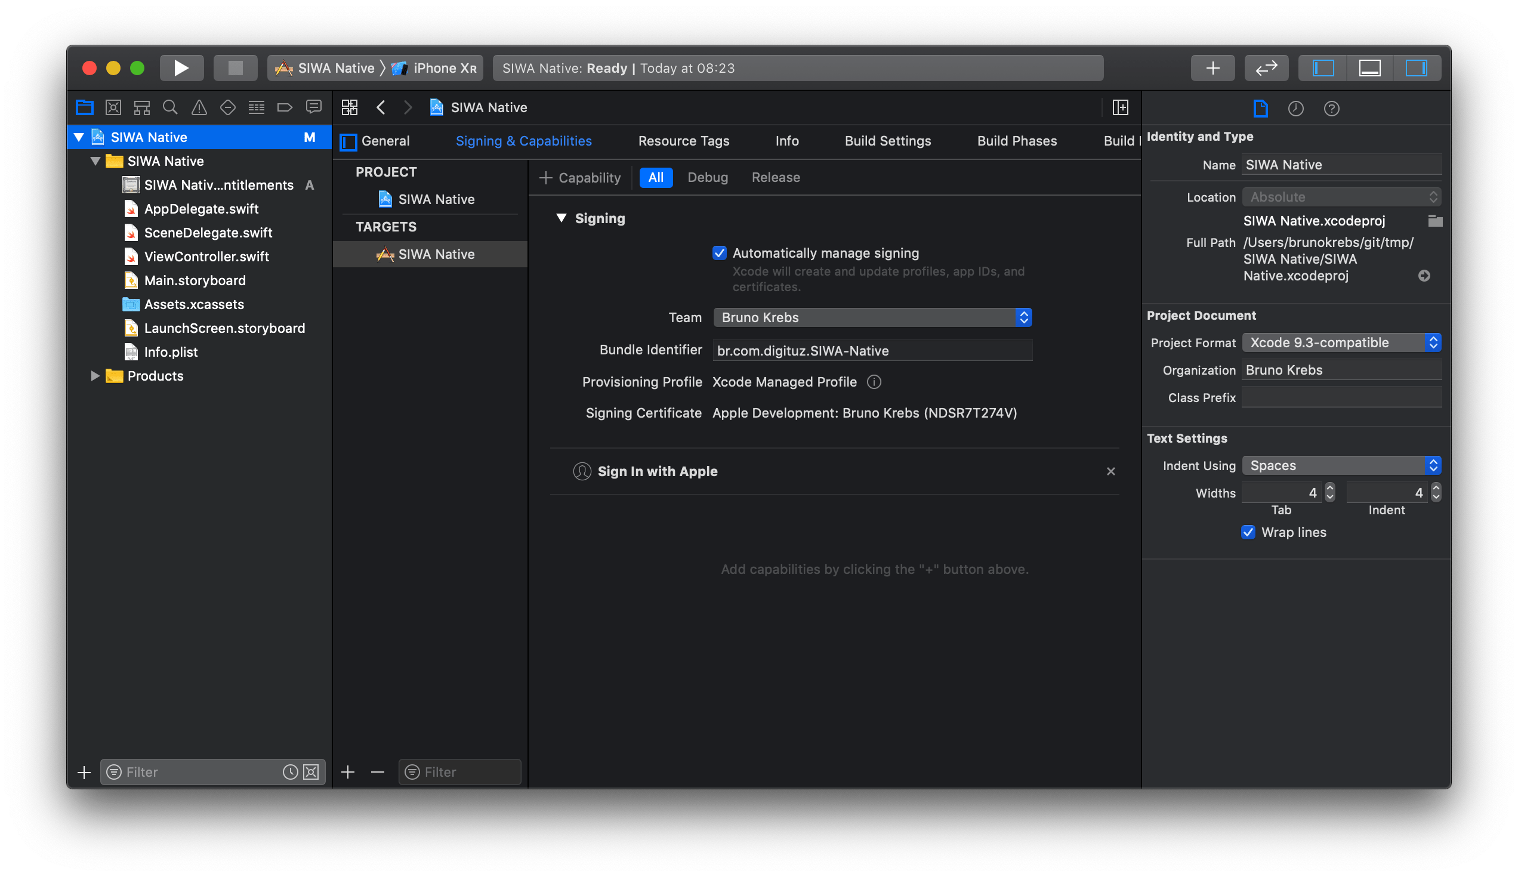Toggle the debug area bottom panel button
Image resolution: width=1518 pixels, height=877 pixels.
(x=1369, y=68)
